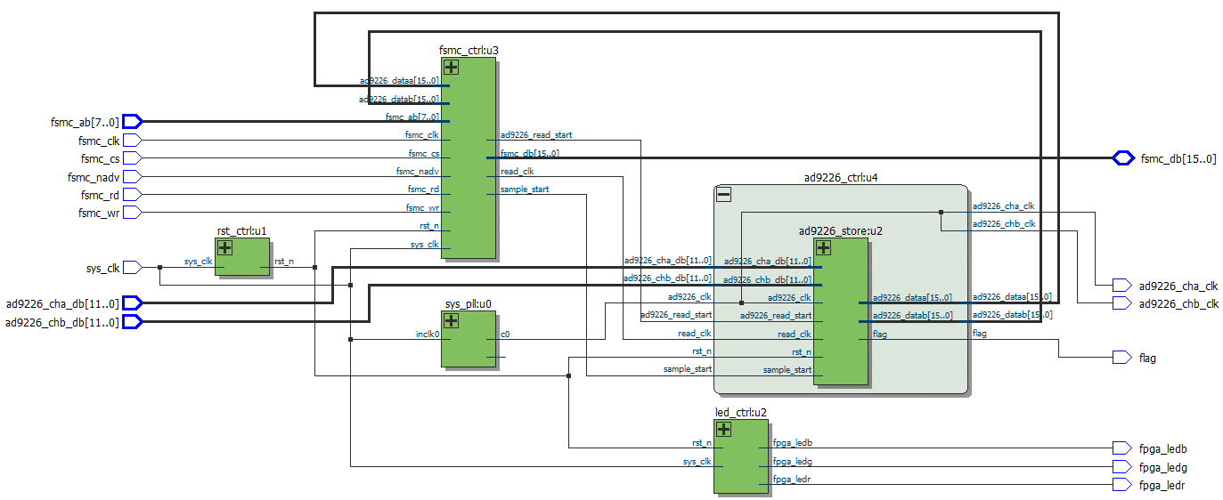1223x500 pixels.
Task: Click the fpga_ledr output pin symbol
Action: point(1121,485)
